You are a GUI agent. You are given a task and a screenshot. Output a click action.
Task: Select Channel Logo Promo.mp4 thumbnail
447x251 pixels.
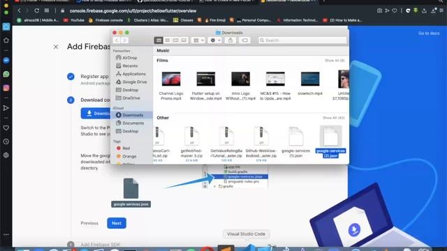(x=171, y=79)
